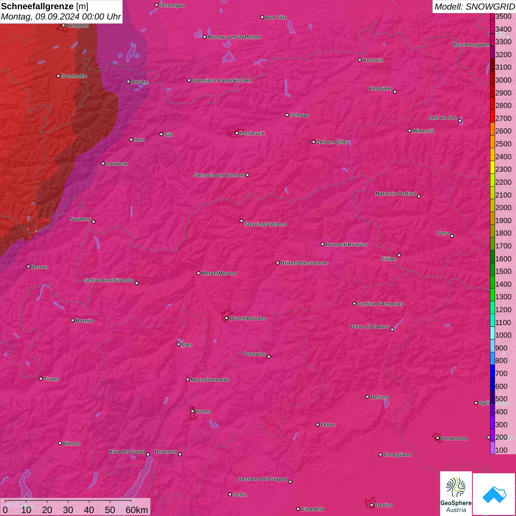Click the Kufstein city marker
Image resolution: width=516 pixels, height=516 pixels.
point(360,60)
